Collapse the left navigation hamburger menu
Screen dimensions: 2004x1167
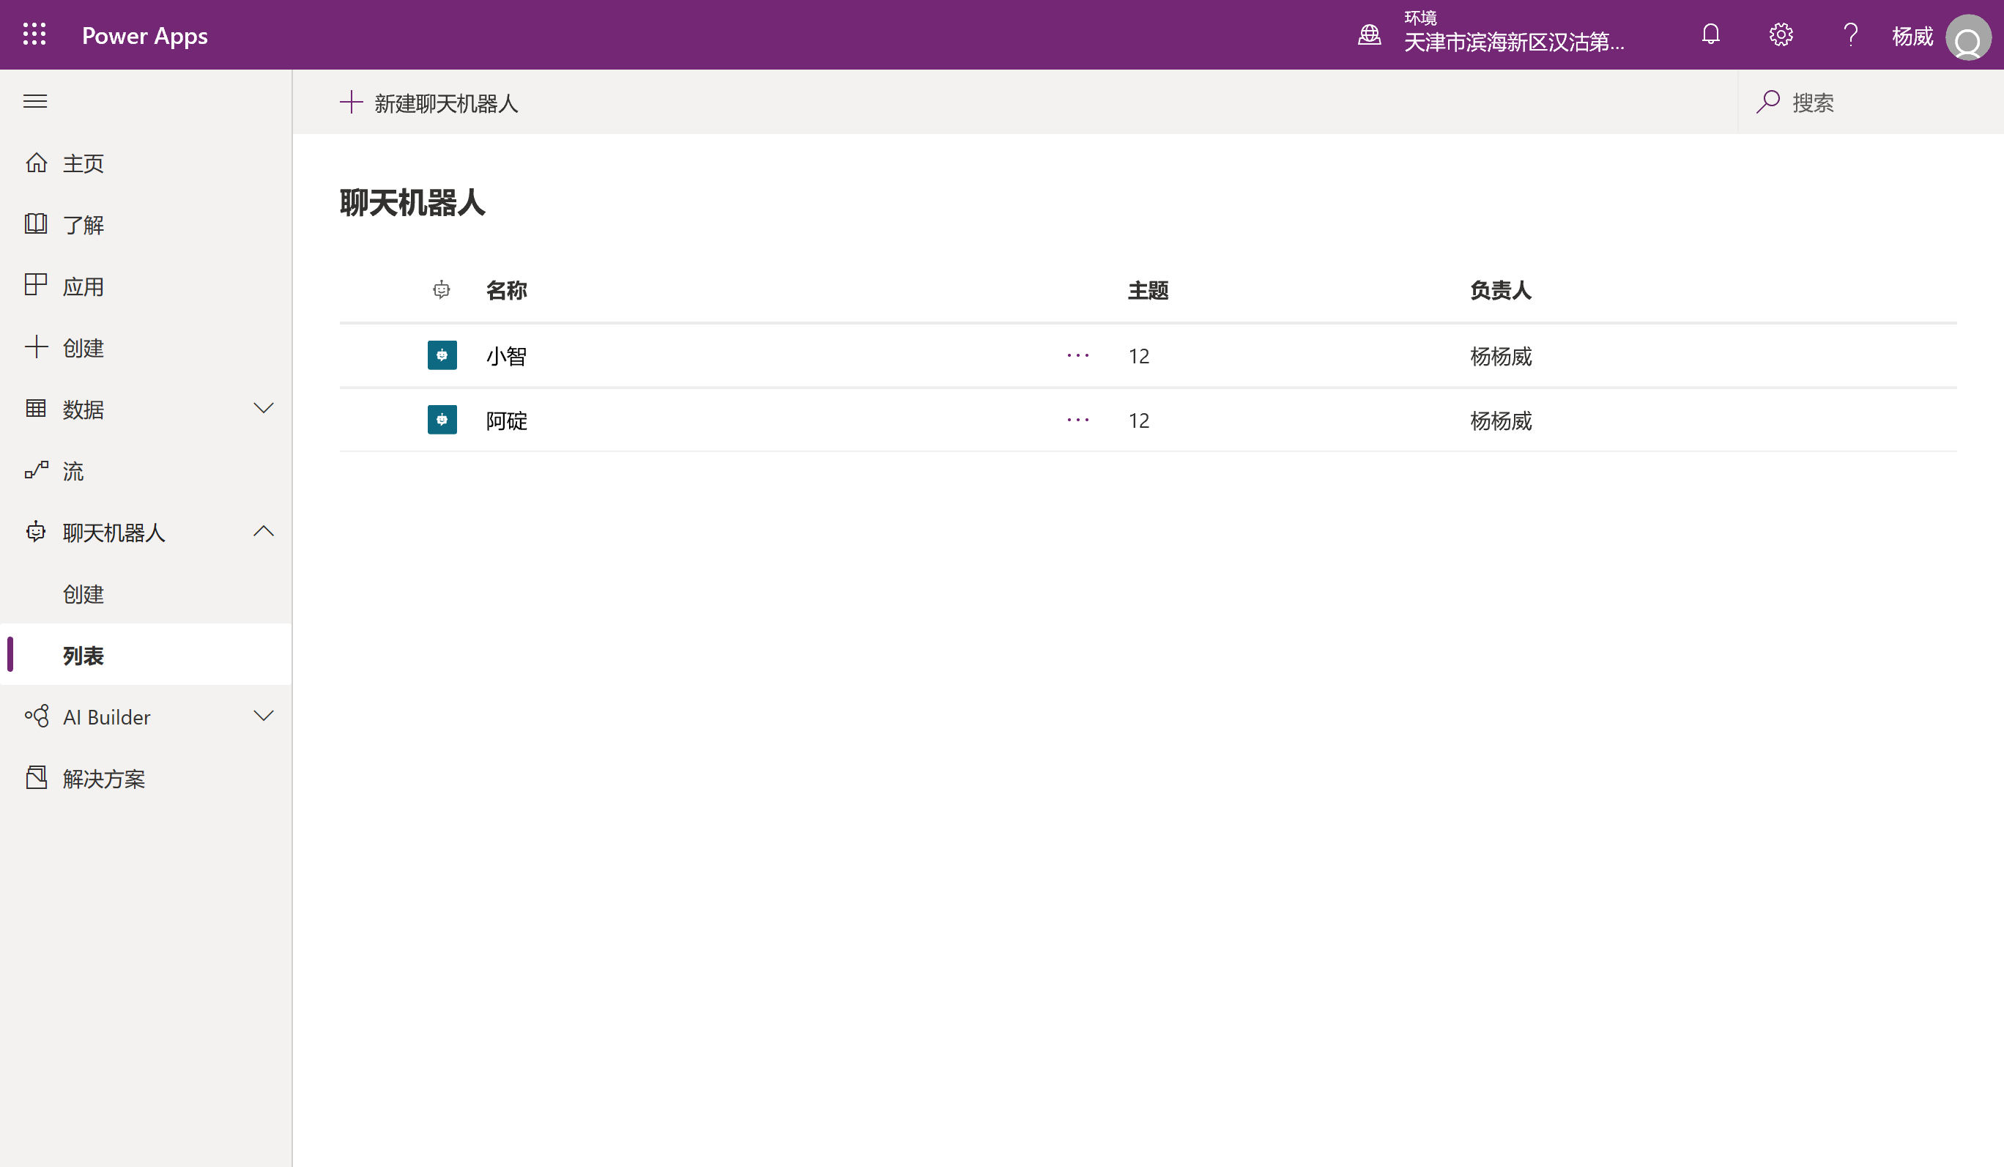[x=35, y=101]
